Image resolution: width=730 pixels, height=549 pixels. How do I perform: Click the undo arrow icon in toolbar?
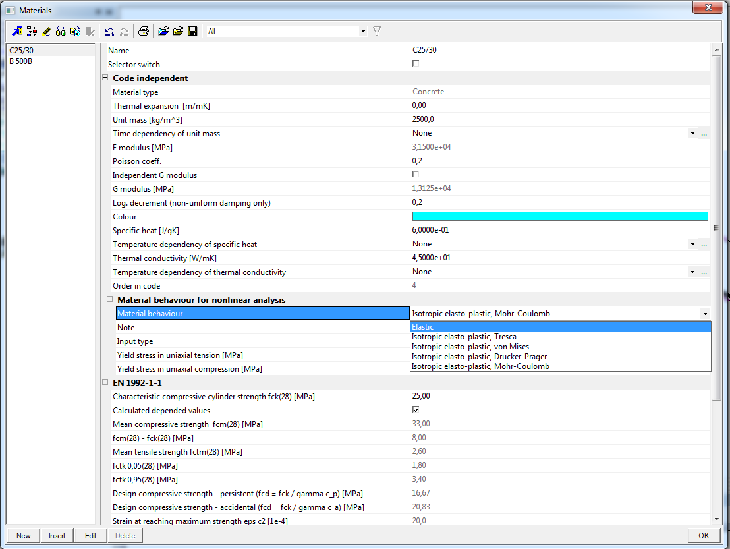click(109, 31)
